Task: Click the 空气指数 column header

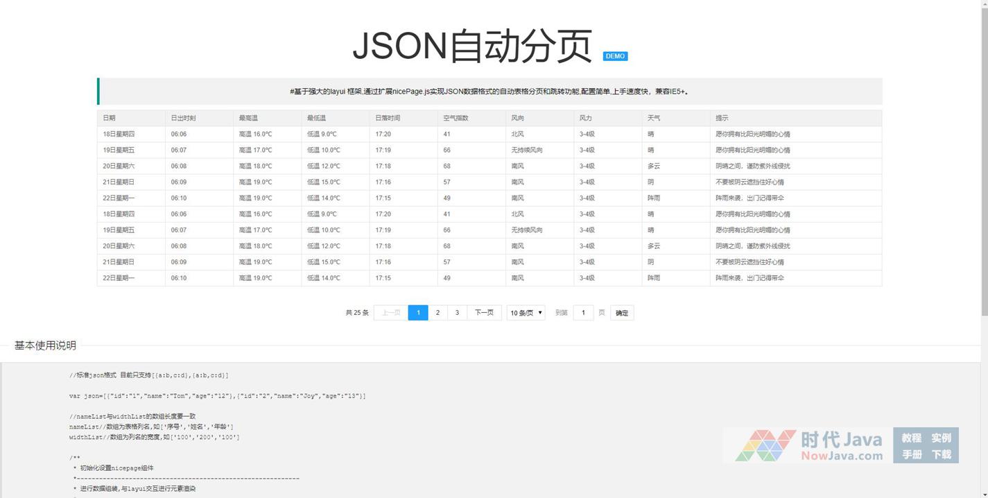Action: click(x=456, y=118)
